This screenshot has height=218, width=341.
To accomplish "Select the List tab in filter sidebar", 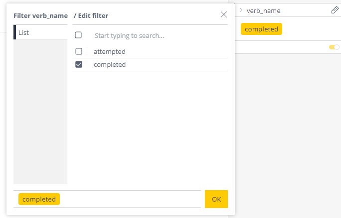I will pyautogui.click(x=40, y=32).
